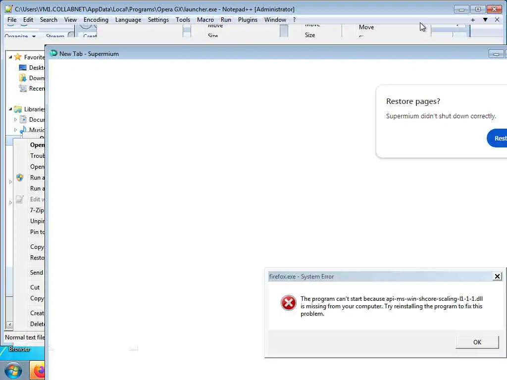Viewport: 507px width, 380px height.
Task: Open the Plugins menu
Action: click(248, 20)
